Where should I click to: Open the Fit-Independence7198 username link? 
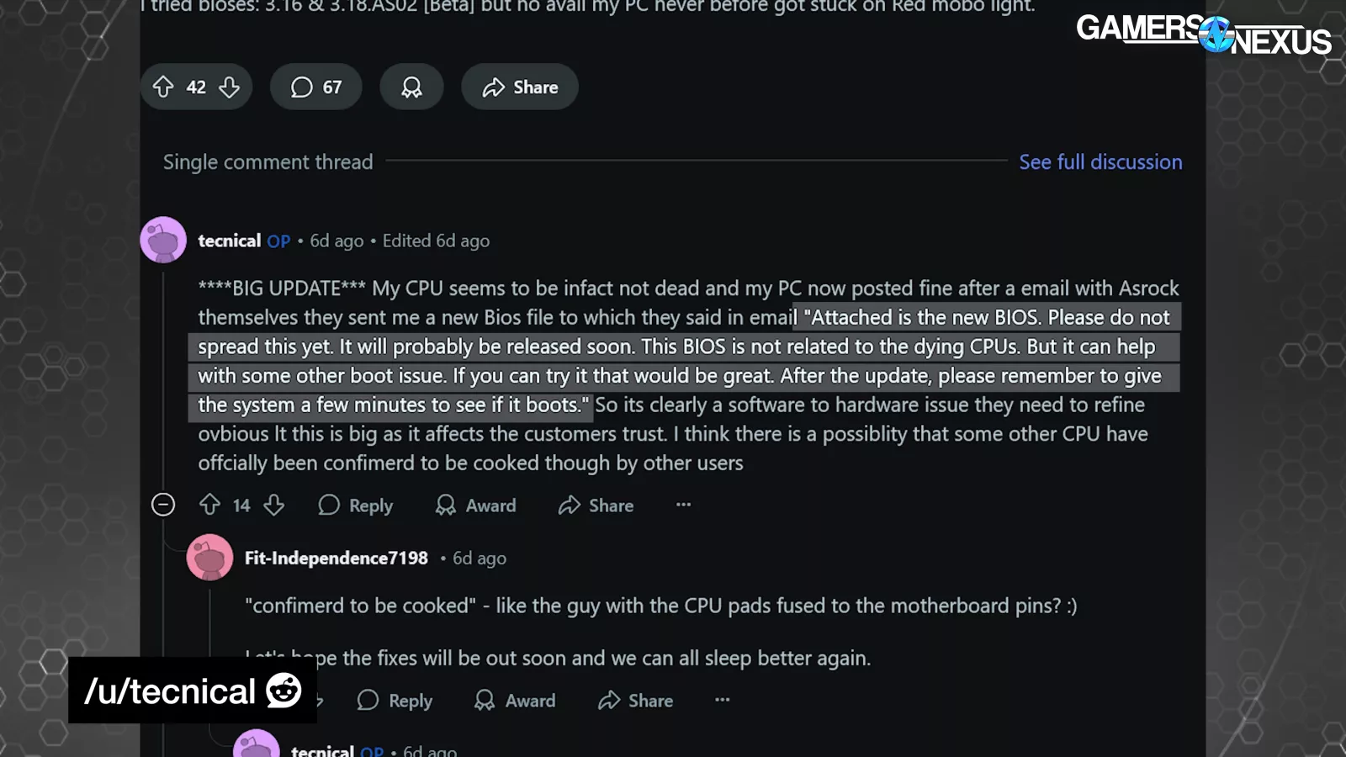pos(336,558)
